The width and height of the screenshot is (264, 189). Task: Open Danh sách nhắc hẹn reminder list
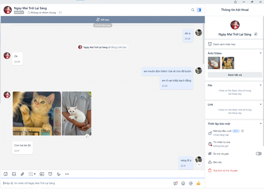(x=234, y=44)
